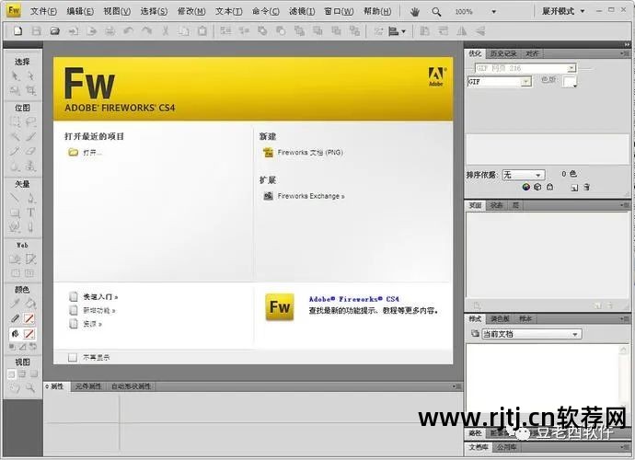Viewport: 635px width, 460px height.
Task: Click the lock color icon in 优化 panel
Action: tap(549, 187)
